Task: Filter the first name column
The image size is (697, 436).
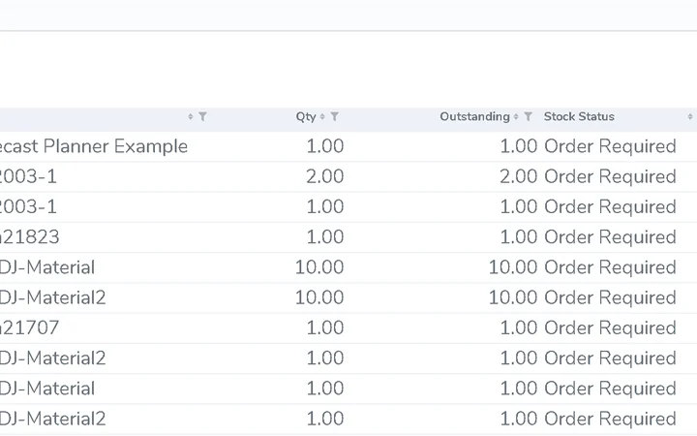Action: click(202, 116)
